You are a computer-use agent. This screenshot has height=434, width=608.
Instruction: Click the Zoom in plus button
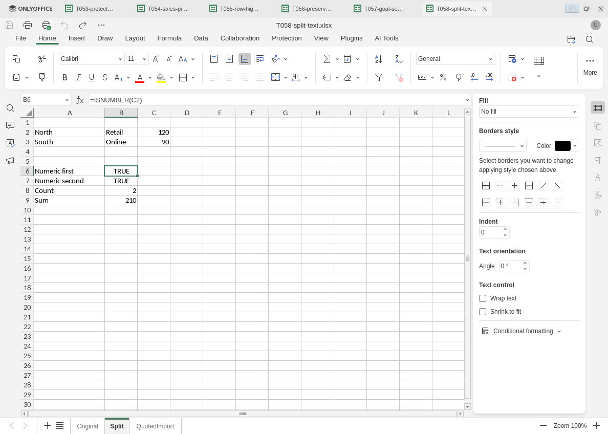point(596,425)
